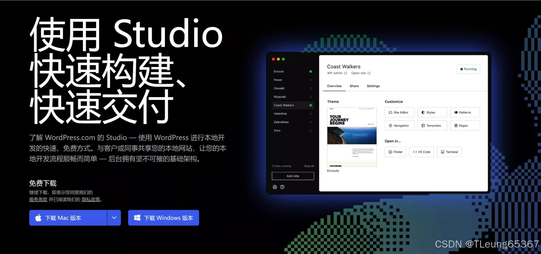Open the site in Terminal
The image size is (541, 254).
[449, 152]
